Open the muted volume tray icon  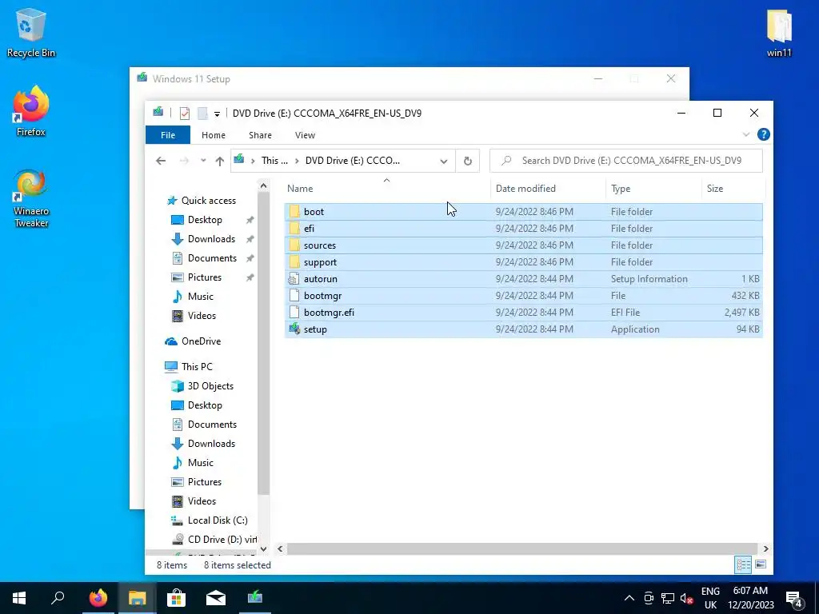click(x=686, y=598)
